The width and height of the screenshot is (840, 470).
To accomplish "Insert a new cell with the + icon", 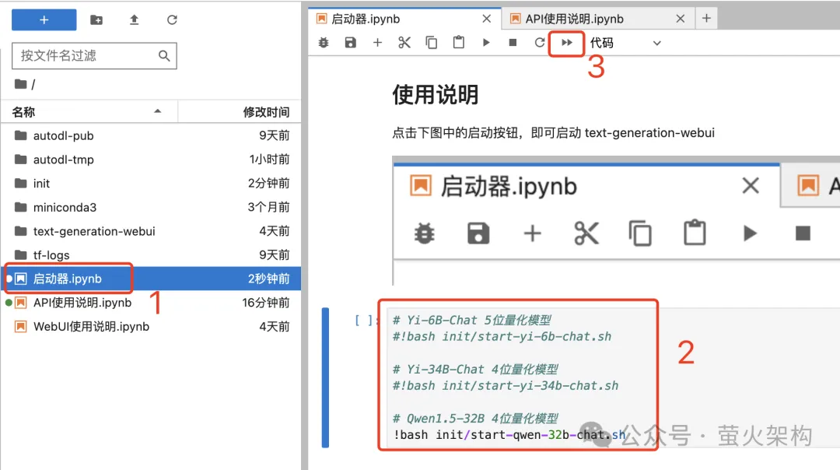I will pyautogui.click(x=377, y=43).
